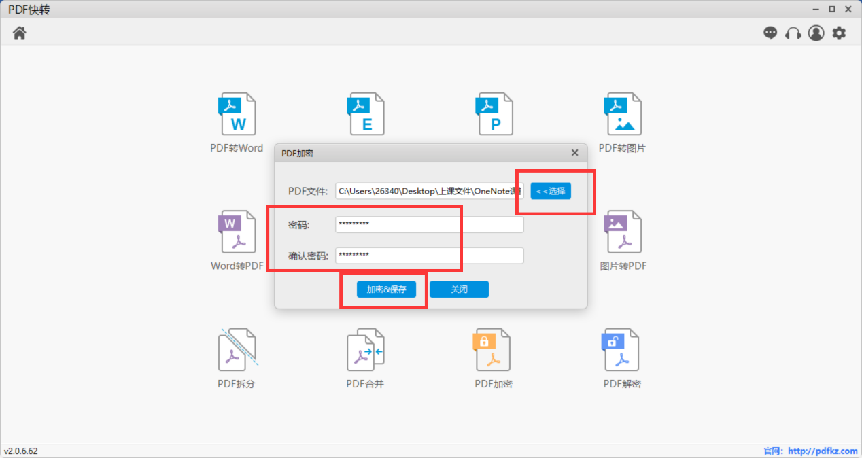
Task: Open the PDF转Word tool icon
Action: click(237, 114)
